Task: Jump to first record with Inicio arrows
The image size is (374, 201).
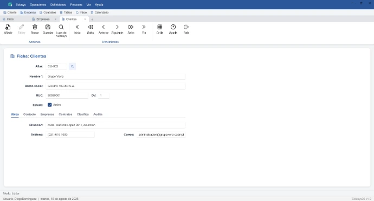Action: tap(77, 27)
